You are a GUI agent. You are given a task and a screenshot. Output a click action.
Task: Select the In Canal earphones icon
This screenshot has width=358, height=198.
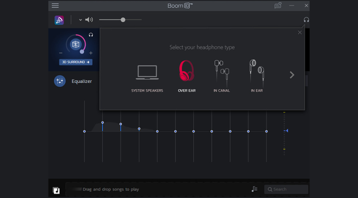point(222,73)
